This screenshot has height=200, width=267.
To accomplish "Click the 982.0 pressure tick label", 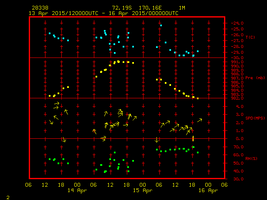I will tap(237, 98).
